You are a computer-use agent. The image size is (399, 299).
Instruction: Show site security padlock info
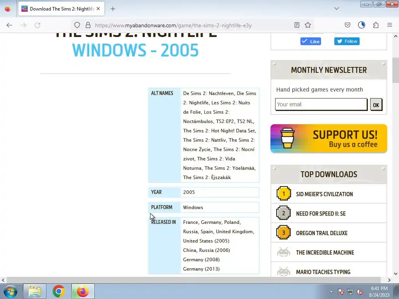[x=88, y=25]
